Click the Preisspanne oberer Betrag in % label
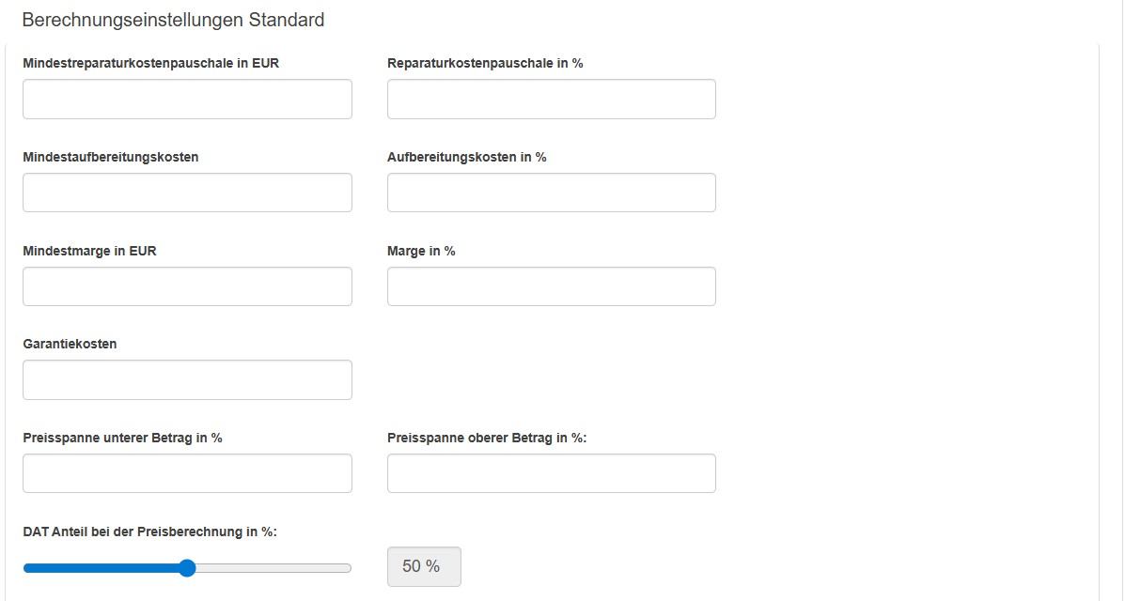 pyautogui.click(x=487, y=438)
